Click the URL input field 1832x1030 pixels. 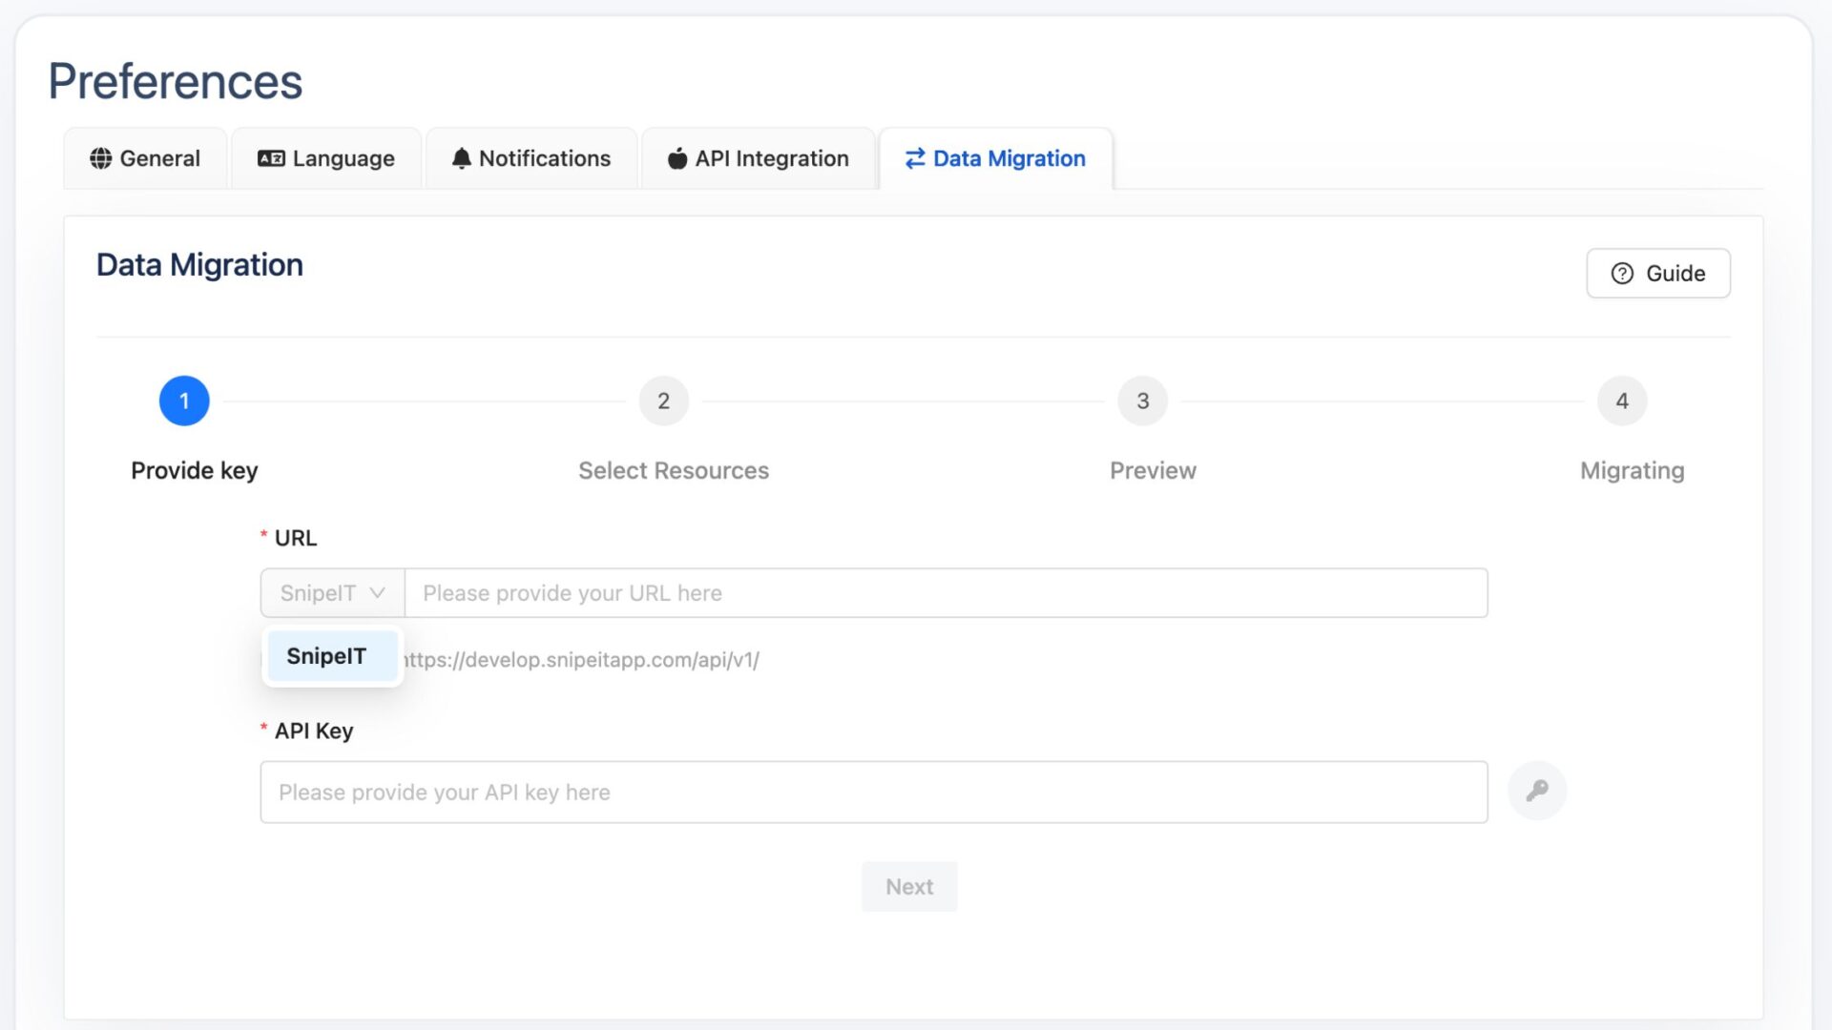pos(947,592)
